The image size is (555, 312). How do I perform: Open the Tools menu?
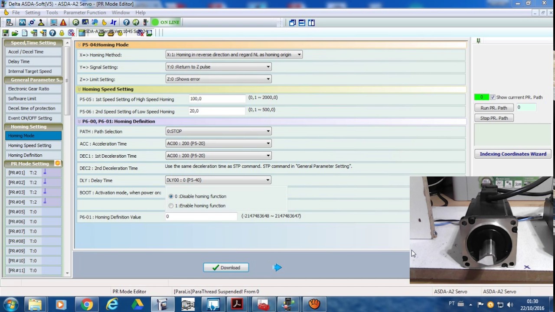coord(52,13)
